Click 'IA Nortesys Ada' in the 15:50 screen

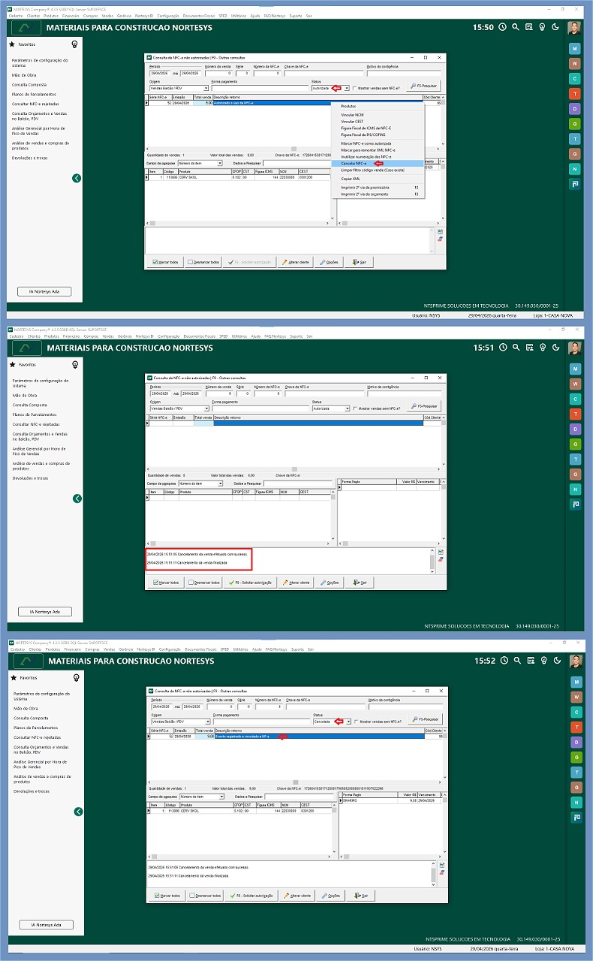point(44,291)
